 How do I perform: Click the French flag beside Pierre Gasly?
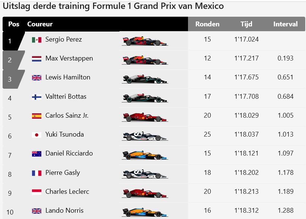click(36, 173)
